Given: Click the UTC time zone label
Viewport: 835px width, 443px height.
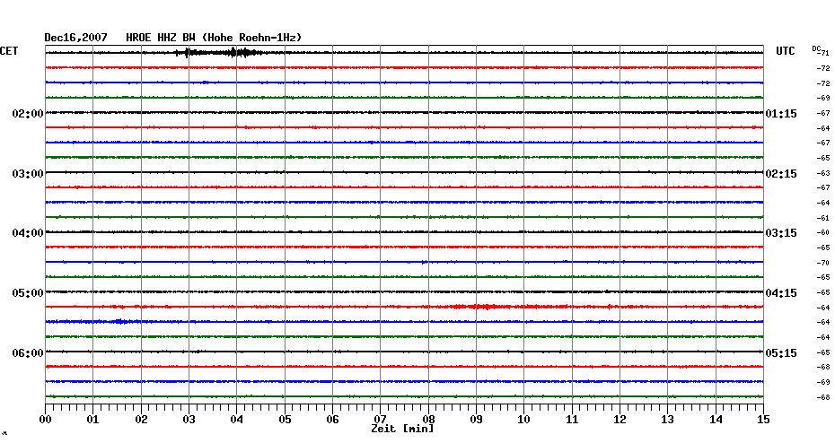Looking at the screenshot, I should pyautogui.click(x=785, y=51).
